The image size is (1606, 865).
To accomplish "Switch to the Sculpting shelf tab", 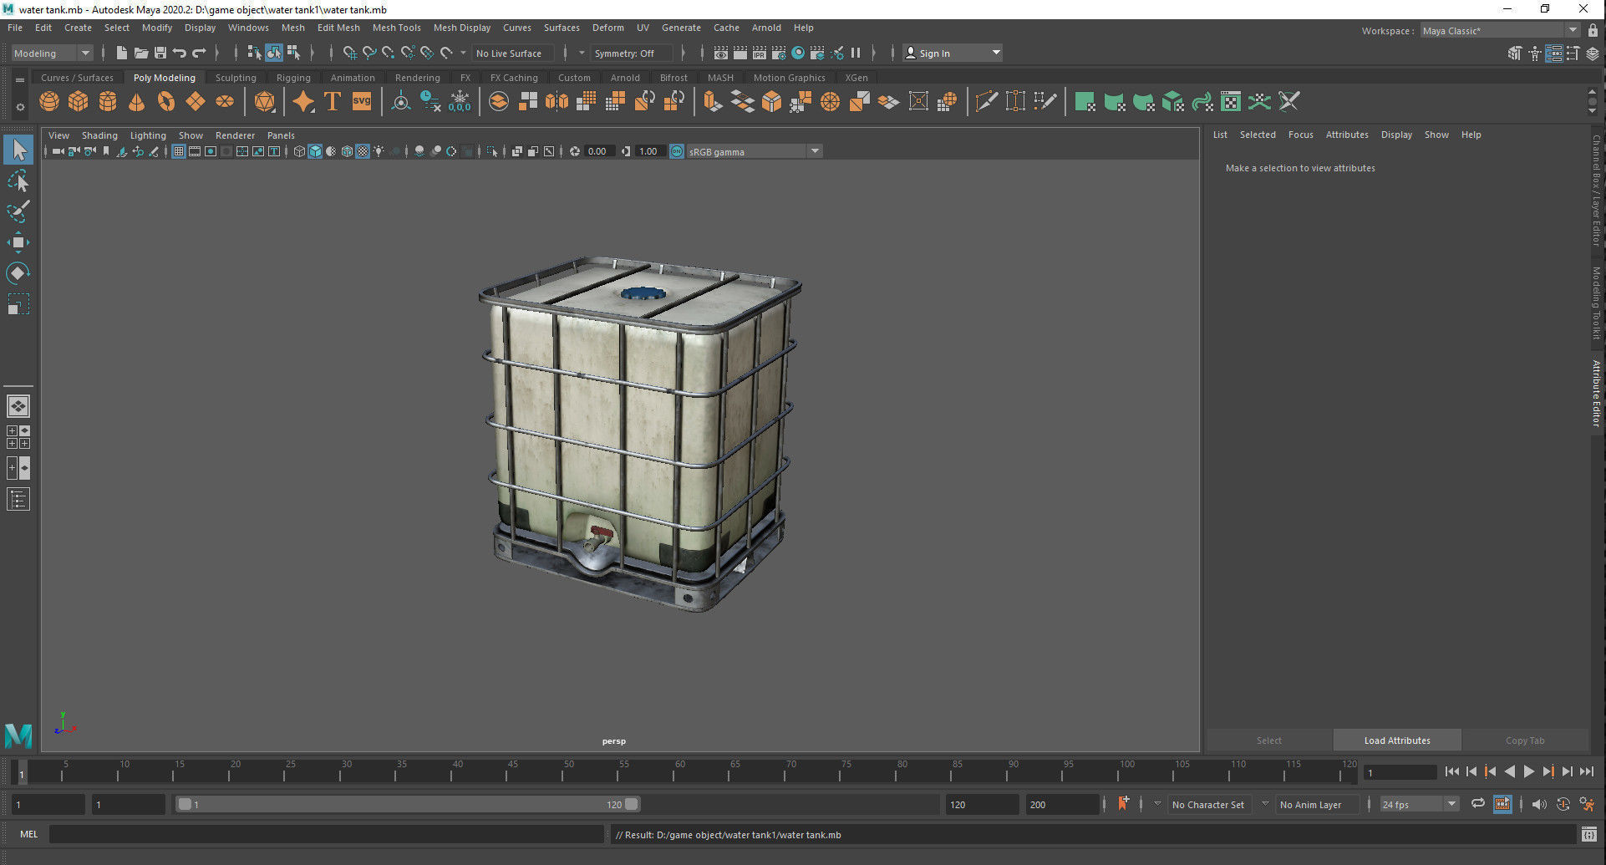I will 236,78.
